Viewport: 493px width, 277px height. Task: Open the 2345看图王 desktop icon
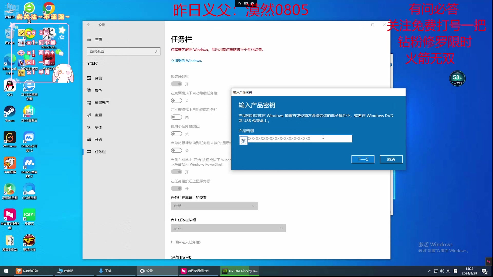click(29, 114)
